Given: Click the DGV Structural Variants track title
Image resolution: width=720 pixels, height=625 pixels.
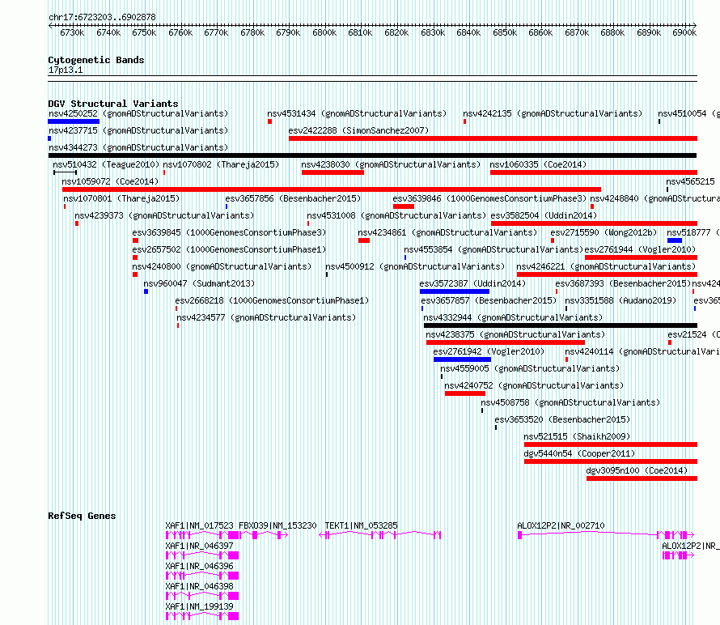Looking at the screenshot, I should tap(113, 104).
